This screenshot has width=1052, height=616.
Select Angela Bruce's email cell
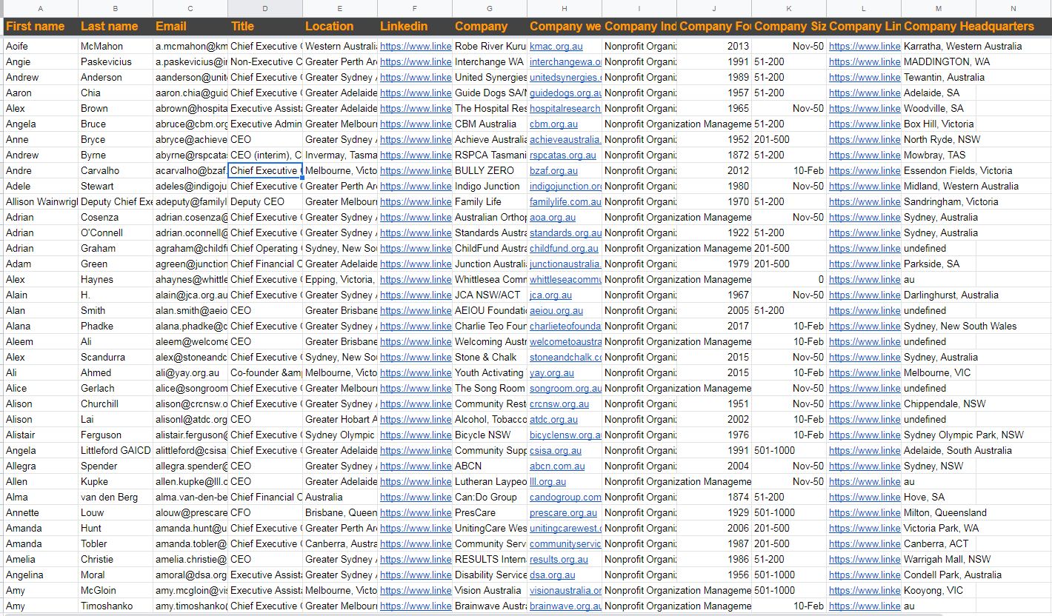[190, 124]
